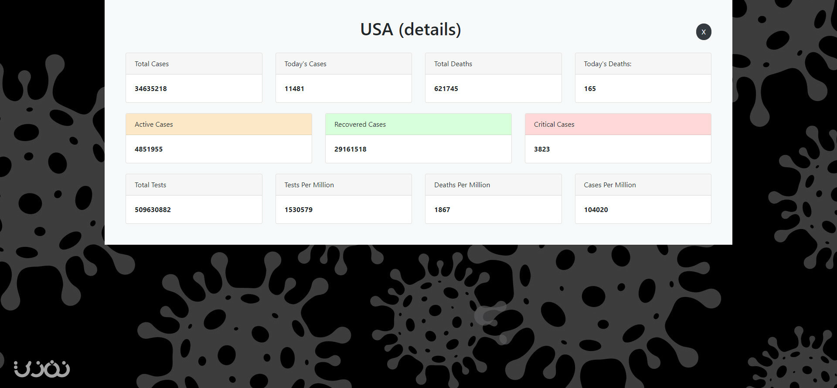Select the Tests Per Million header
This screenshot has width=837, height=388.
(x=344, y=185)
